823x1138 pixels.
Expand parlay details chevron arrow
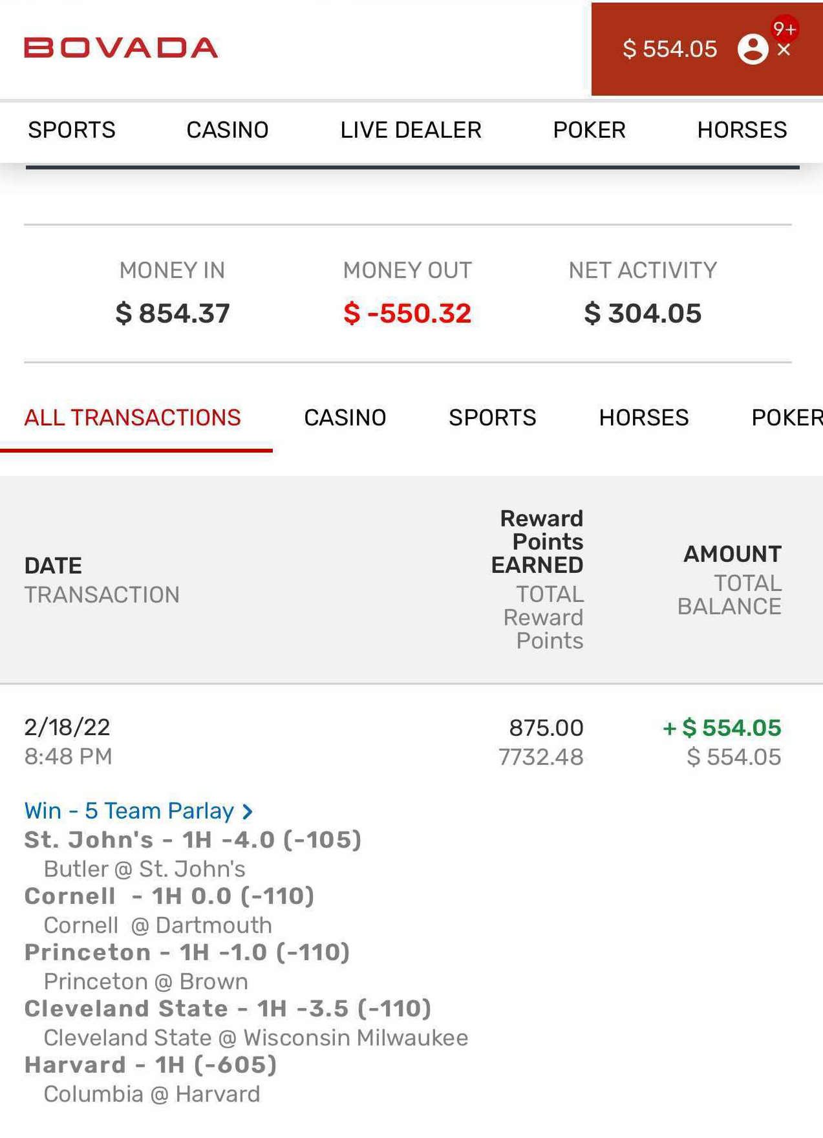[247, 811]
